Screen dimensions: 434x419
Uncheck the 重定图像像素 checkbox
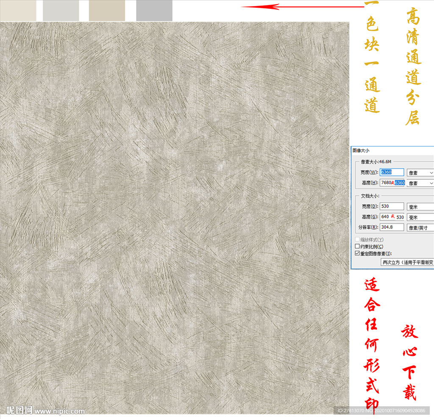[357, 253]
